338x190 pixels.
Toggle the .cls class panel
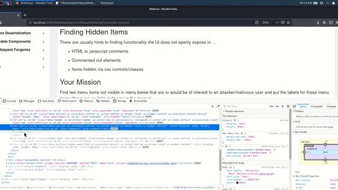click(x=277, y=106)
